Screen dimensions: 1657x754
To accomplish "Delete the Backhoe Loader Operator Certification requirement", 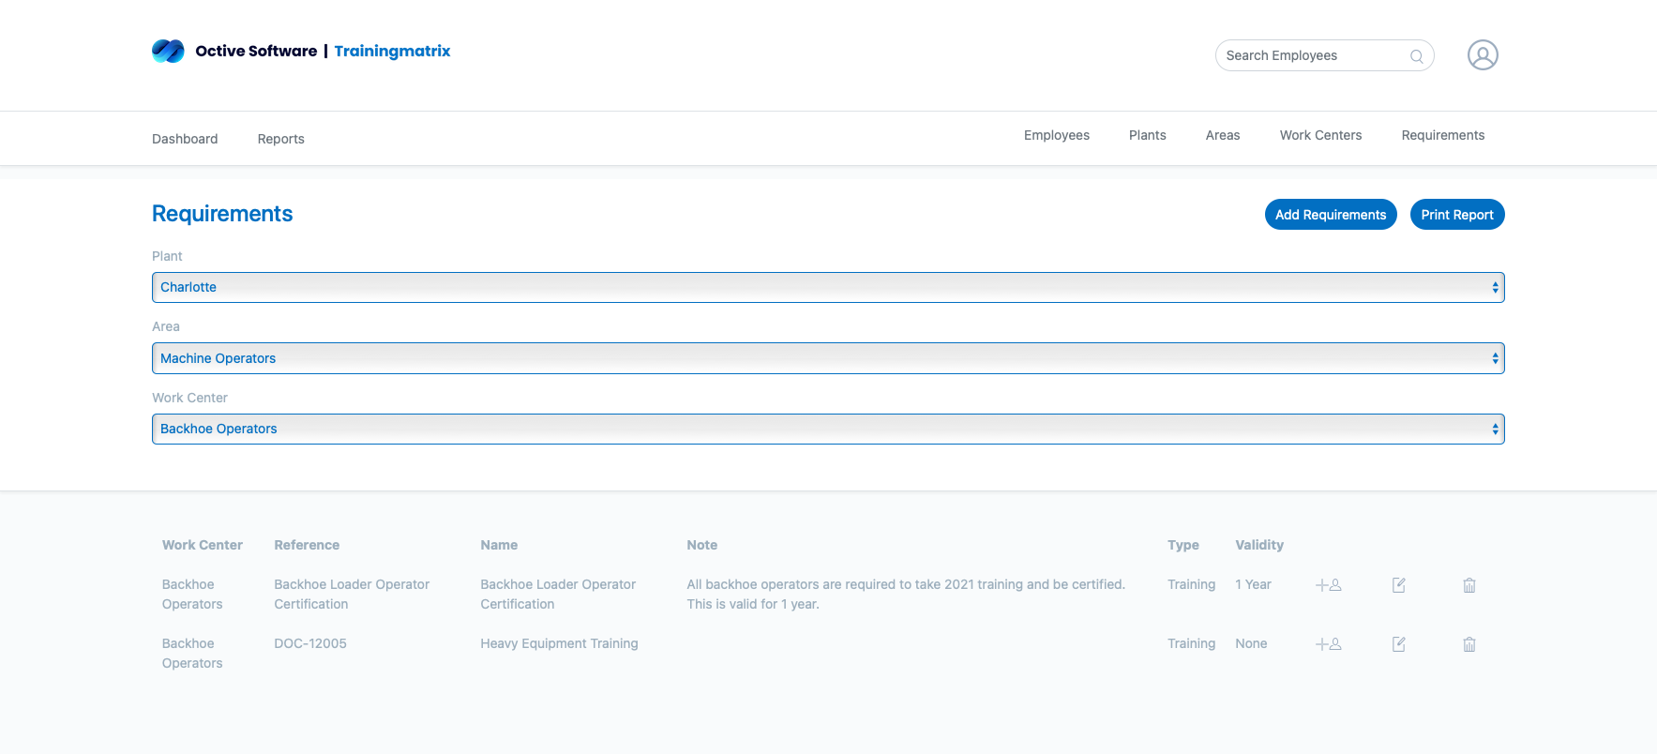I will (x=1469, y=585).
